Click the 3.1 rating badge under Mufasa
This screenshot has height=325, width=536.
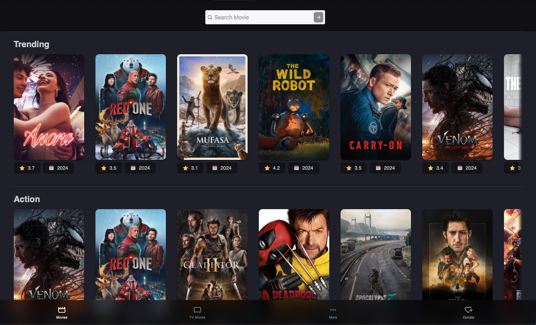pos(191,168)
